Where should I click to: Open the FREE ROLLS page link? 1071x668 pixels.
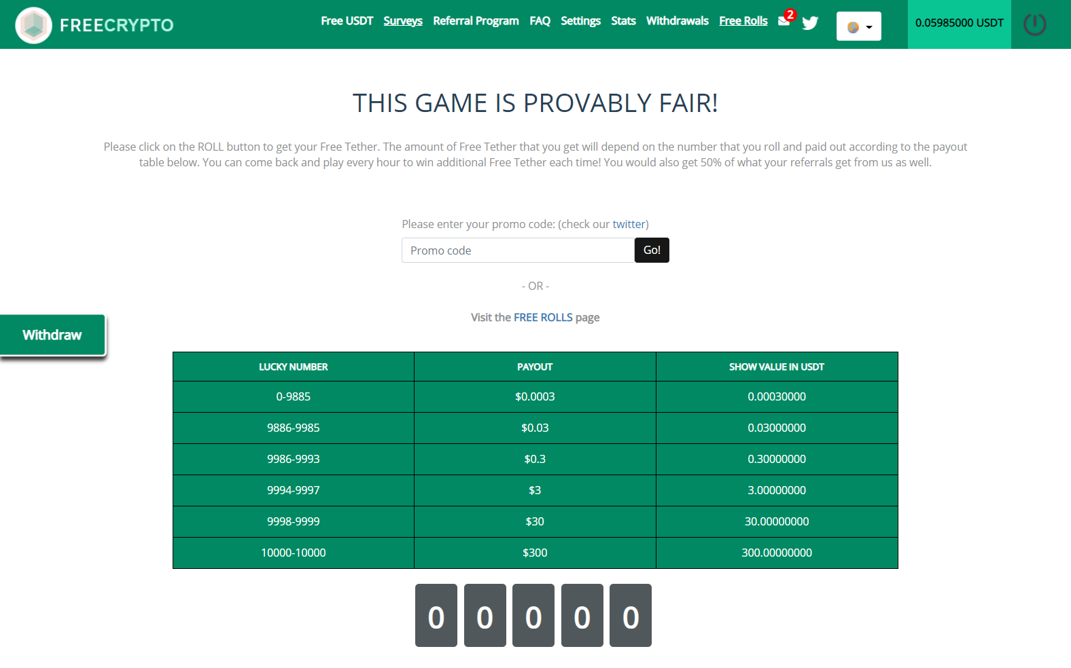[543, 317]
